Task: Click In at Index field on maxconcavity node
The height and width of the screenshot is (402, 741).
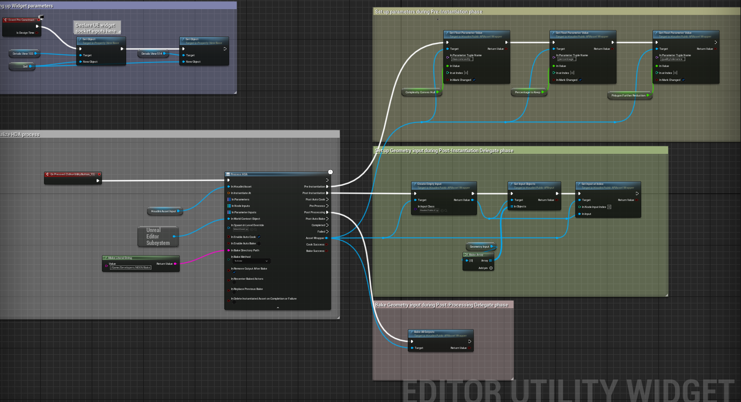Action: pos(466,73)
